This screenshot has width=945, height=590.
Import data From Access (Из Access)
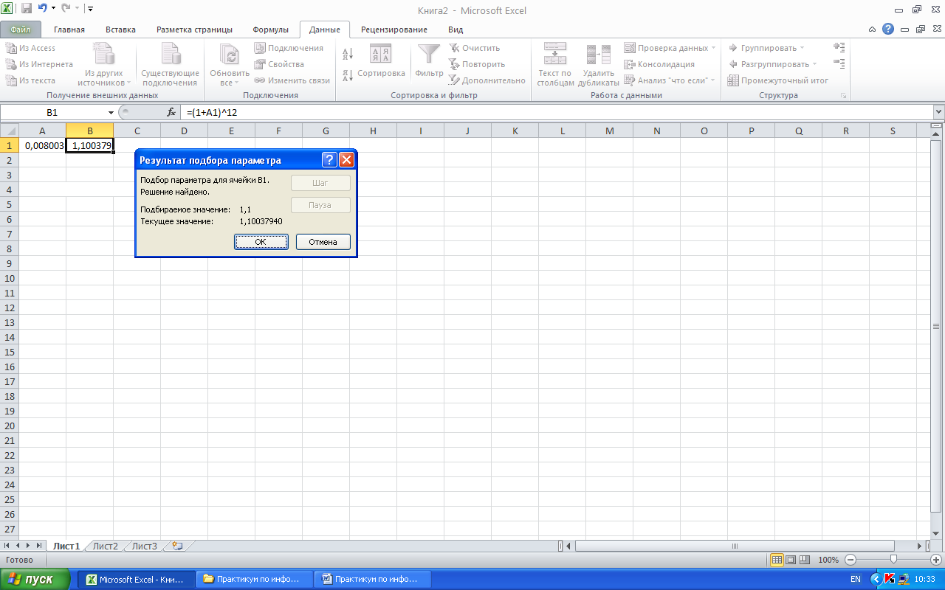(30, 48)
